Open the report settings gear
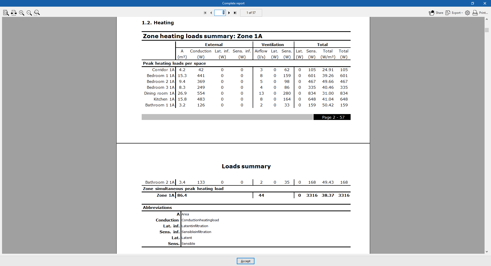Screen dimensions: 491x266 [x=468, y=13]
